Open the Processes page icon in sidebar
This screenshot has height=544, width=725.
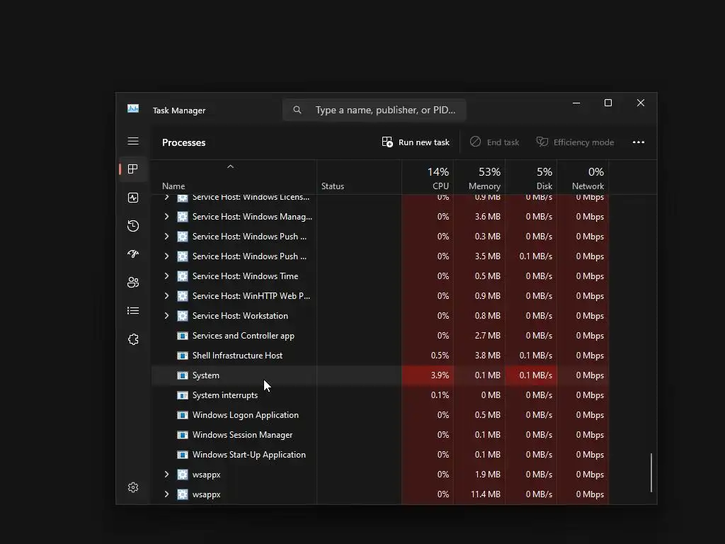(x=133, y=169)
